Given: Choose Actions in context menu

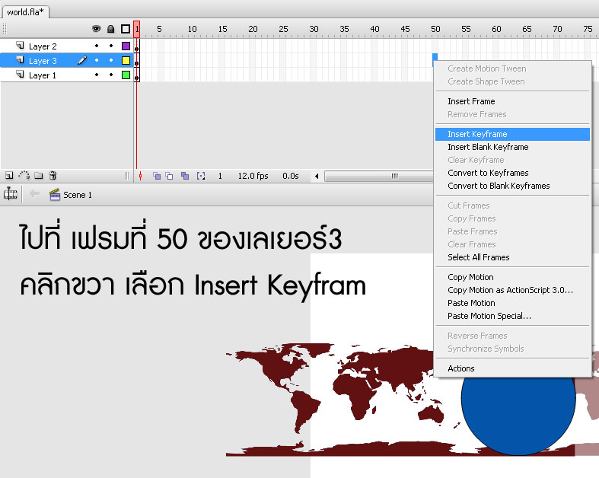Looking at the screenshot, I should pos(512,368).
